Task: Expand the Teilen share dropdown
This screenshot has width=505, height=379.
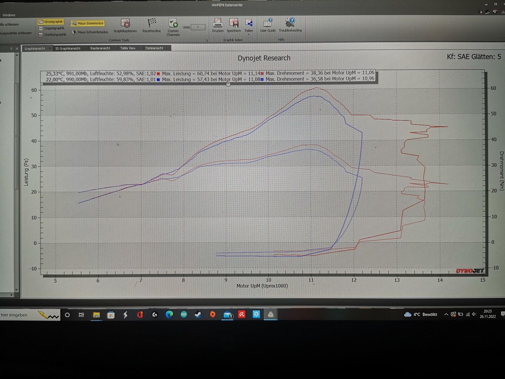Action: click(249, 34)
